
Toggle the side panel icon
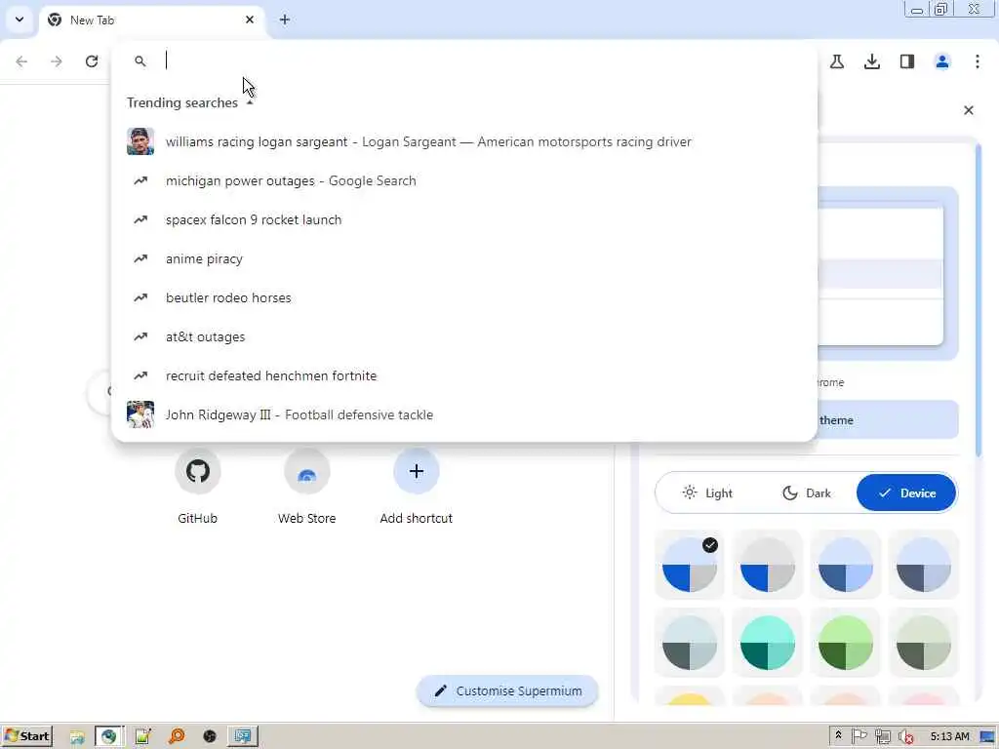click(x=907, y=61)
